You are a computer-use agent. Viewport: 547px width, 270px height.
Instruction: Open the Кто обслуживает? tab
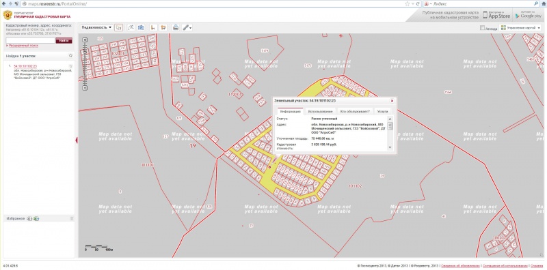355,112
